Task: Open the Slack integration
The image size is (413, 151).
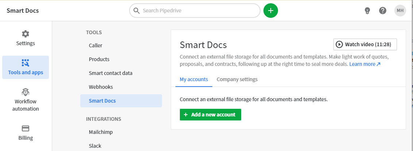Action: click(121, 146)
